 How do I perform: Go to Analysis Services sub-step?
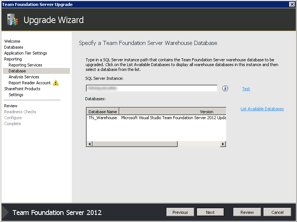24,77
